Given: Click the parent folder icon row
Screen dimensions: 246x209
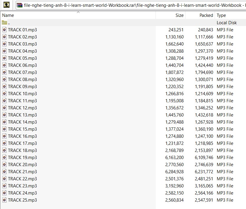Looking at the screenshot, I should tap(4, 23).
